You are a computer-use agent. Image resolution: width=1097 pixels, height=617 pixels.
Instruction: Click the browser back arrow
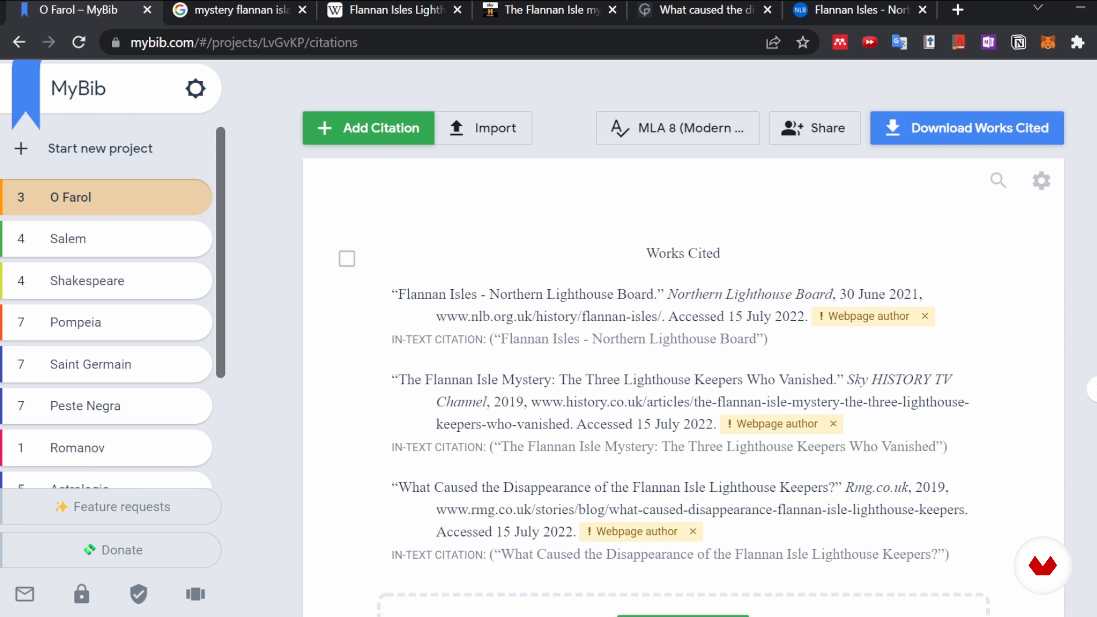19,42
